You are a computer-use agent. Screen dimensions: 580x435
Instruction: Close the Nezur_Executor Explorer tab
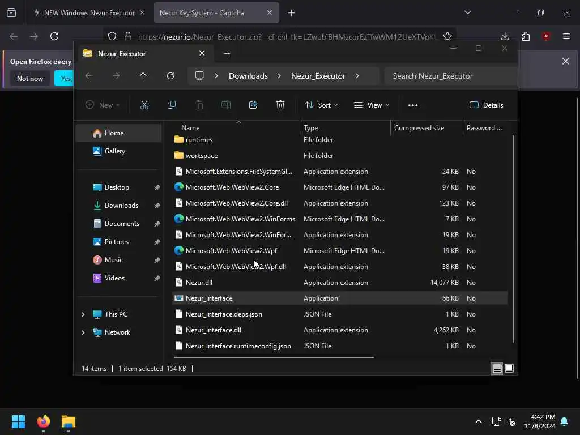click(x=202, y=53)
